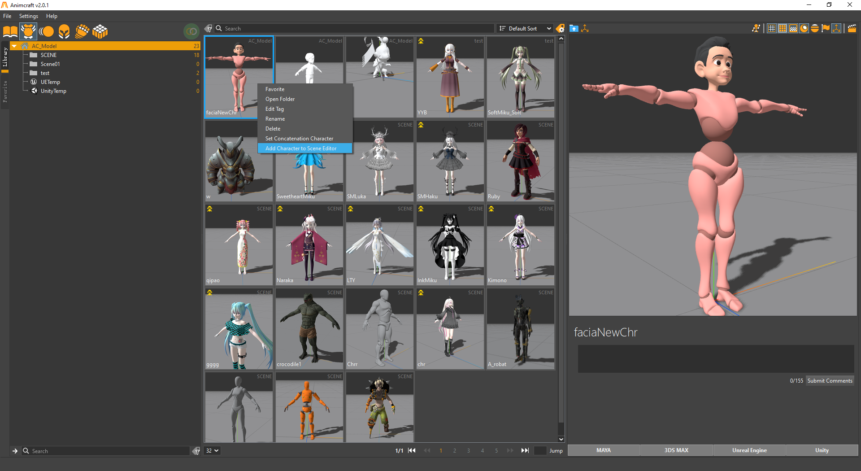Click the tag filter icon beside top search

click(209, 28)
